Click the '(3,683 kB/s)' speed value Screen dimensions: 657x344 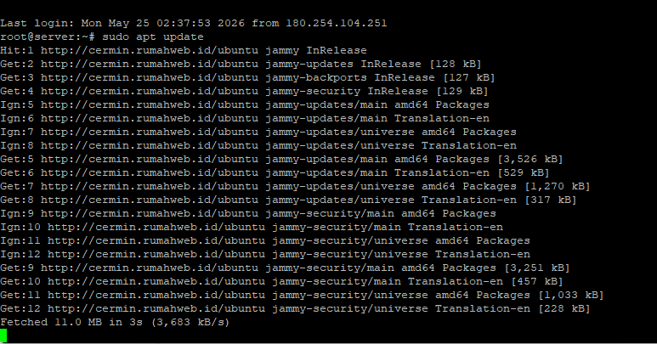point(190,323)
